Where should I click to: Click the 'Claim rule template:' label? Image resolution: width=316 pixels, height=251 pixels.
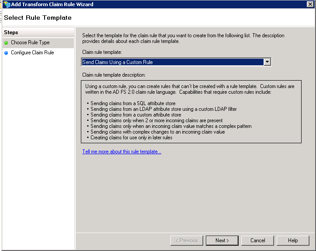click(x=102, y=52)
